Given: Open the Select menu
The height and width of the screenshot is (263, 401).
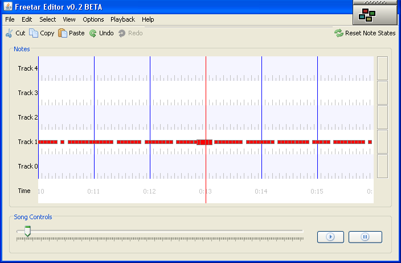Looking at the screenshot, I should click(48, 19).
